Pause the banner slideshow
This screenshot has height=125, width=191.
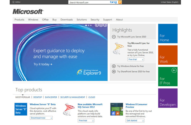point(101,25)
